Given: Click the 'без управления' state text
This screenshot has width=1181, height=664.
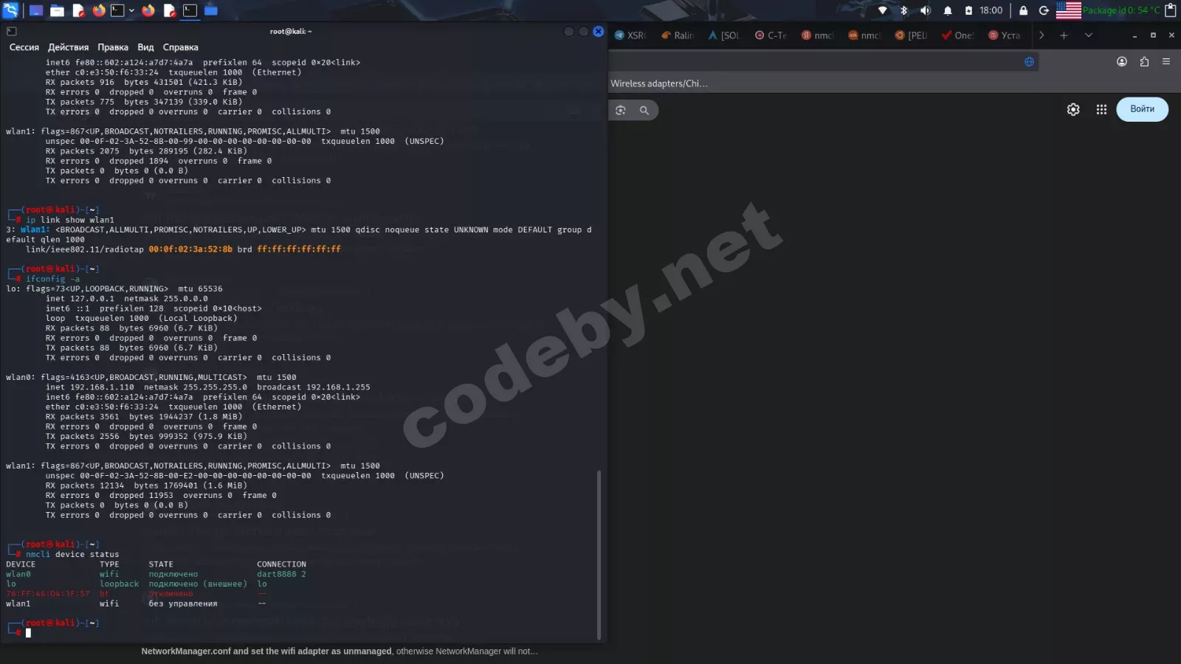Looking at the screenshot, I should pyautogui.click(x=183, y=604).
